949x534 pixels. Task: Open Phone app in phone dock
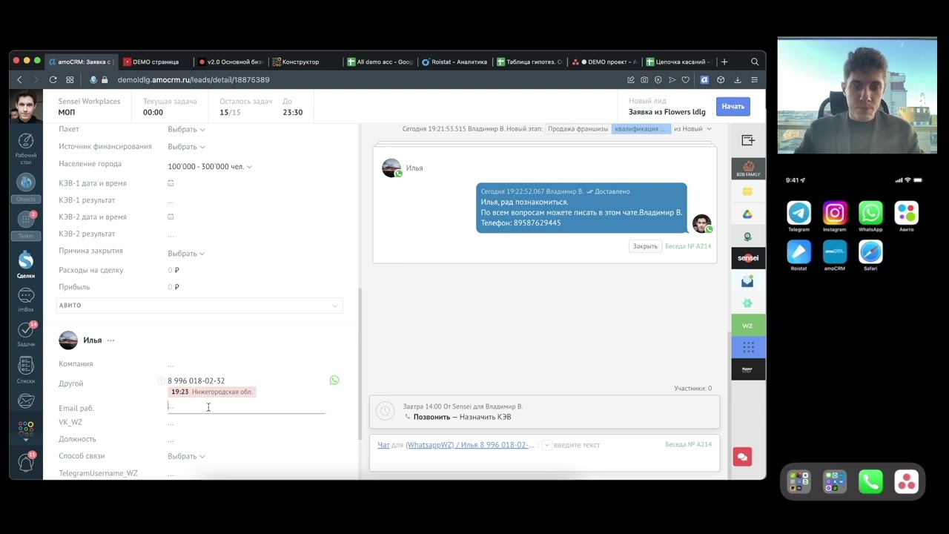click(870, 482)
